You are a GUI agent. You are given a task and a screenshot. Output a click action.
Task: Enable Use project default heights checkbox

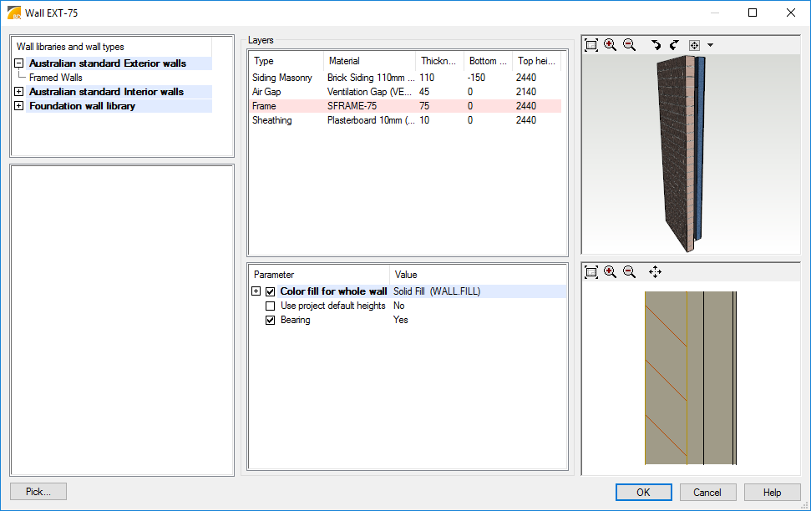270,306
